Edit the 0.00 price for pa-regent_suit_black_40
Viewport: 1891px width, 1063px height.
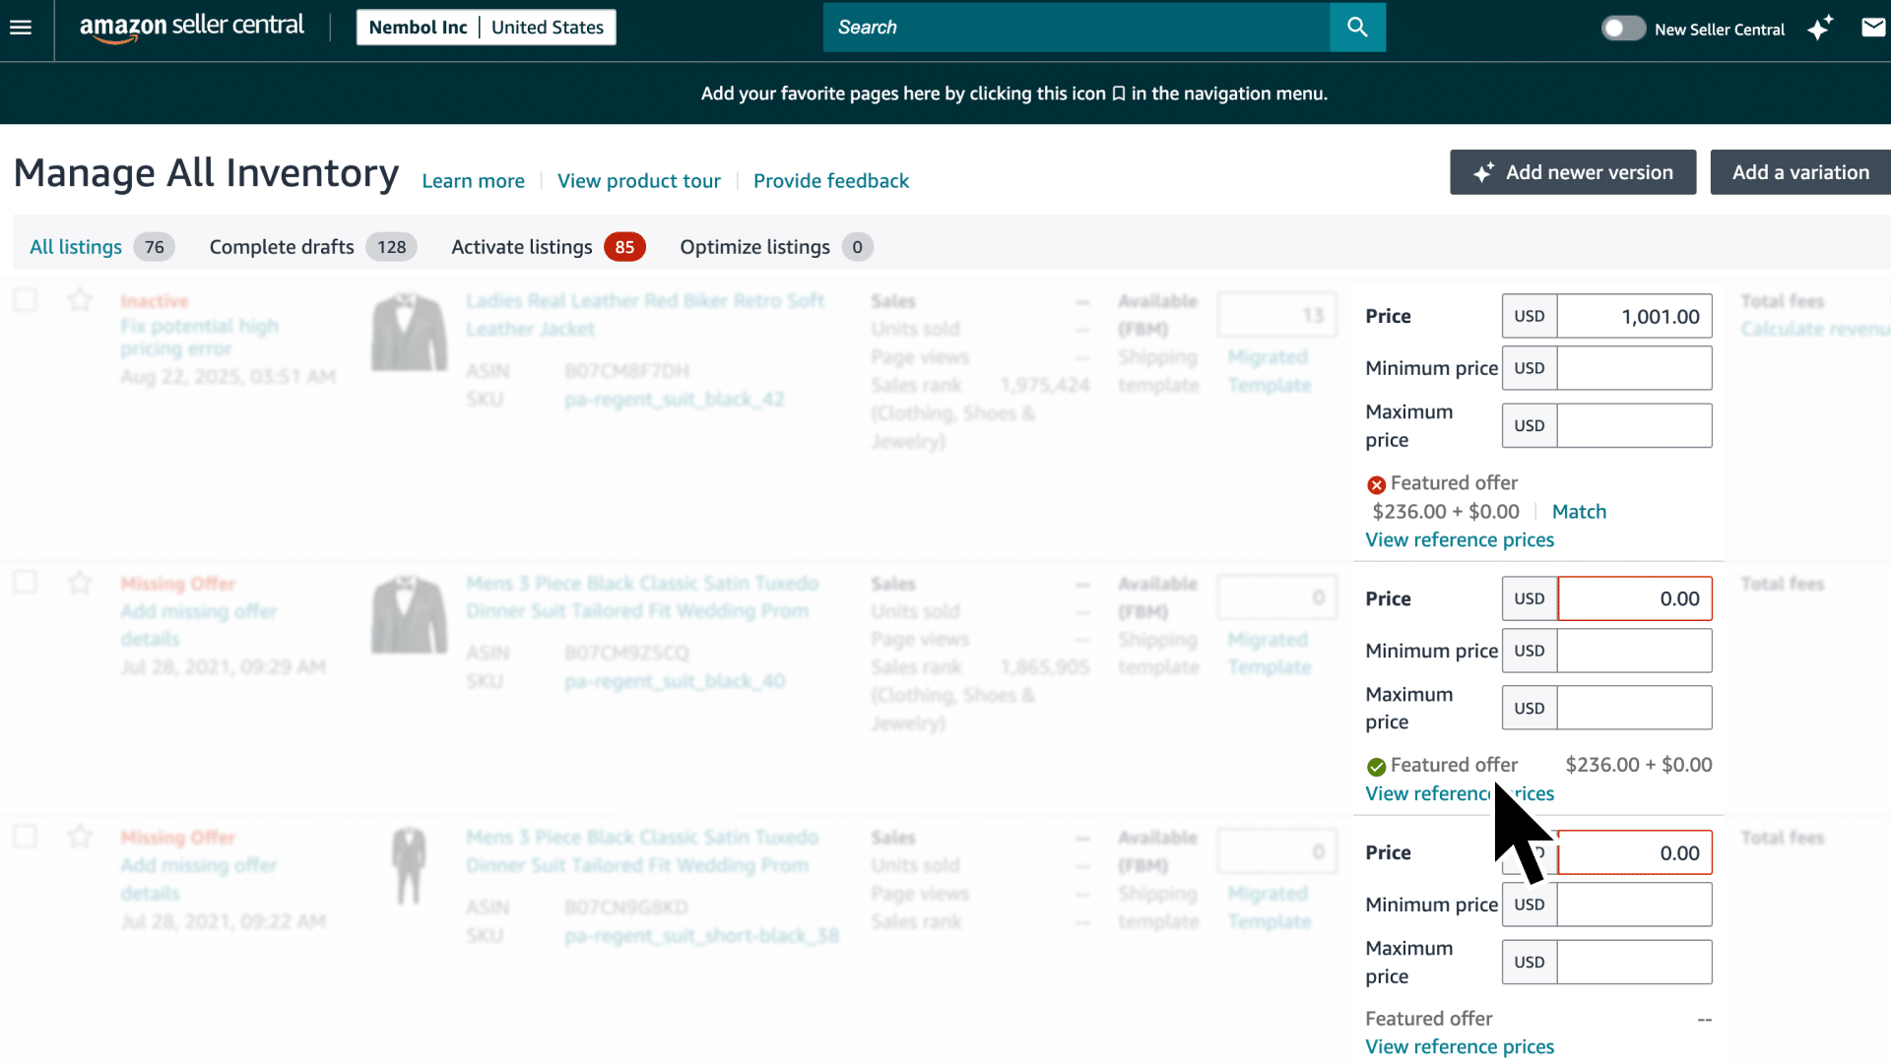pos(1635,598)
